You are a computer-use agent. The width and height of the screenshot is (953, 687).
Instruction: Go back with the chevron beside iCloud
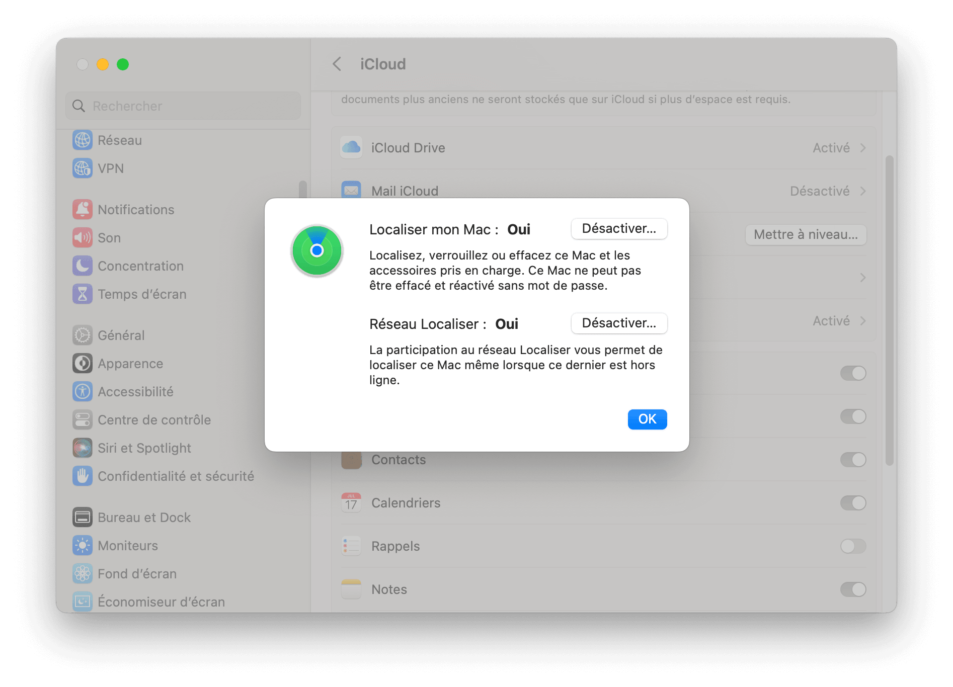[337, 64]
